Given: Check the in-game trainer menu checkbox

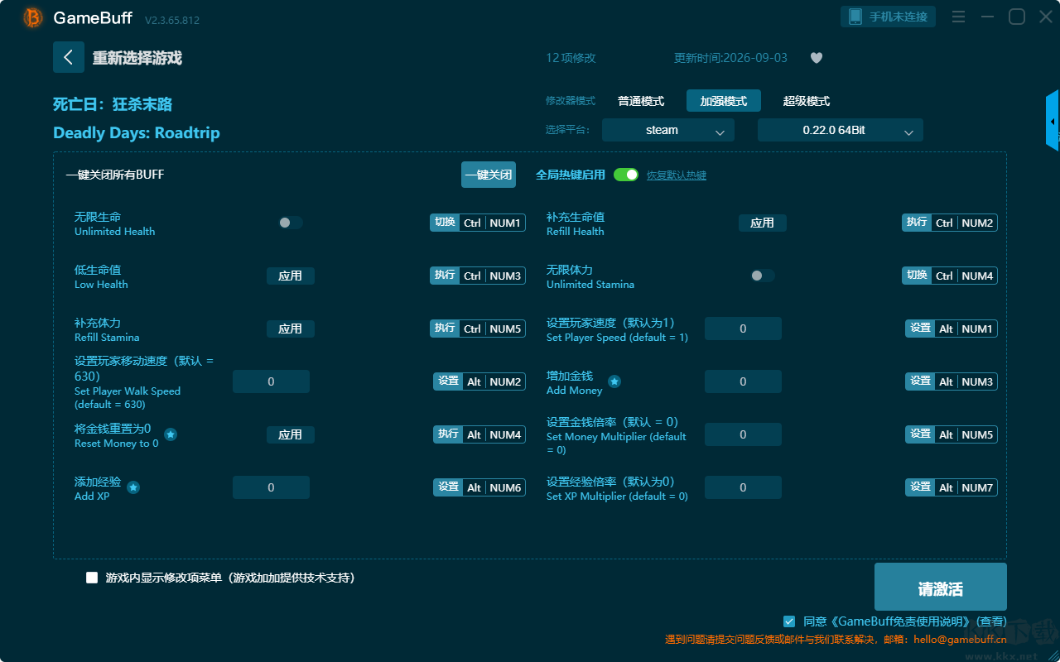Looking at the screenshot, I should [92, 578].
